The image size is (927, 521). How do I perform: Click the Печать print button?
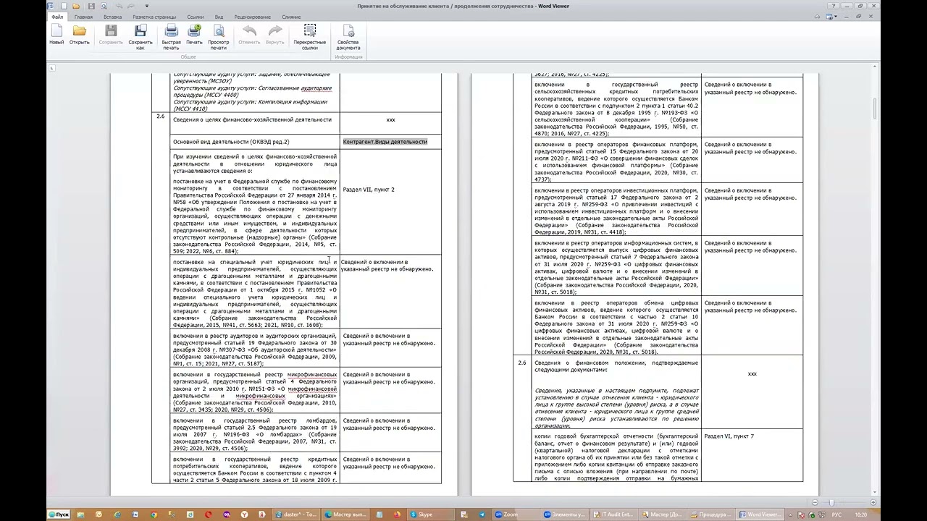tap(194, 35)
